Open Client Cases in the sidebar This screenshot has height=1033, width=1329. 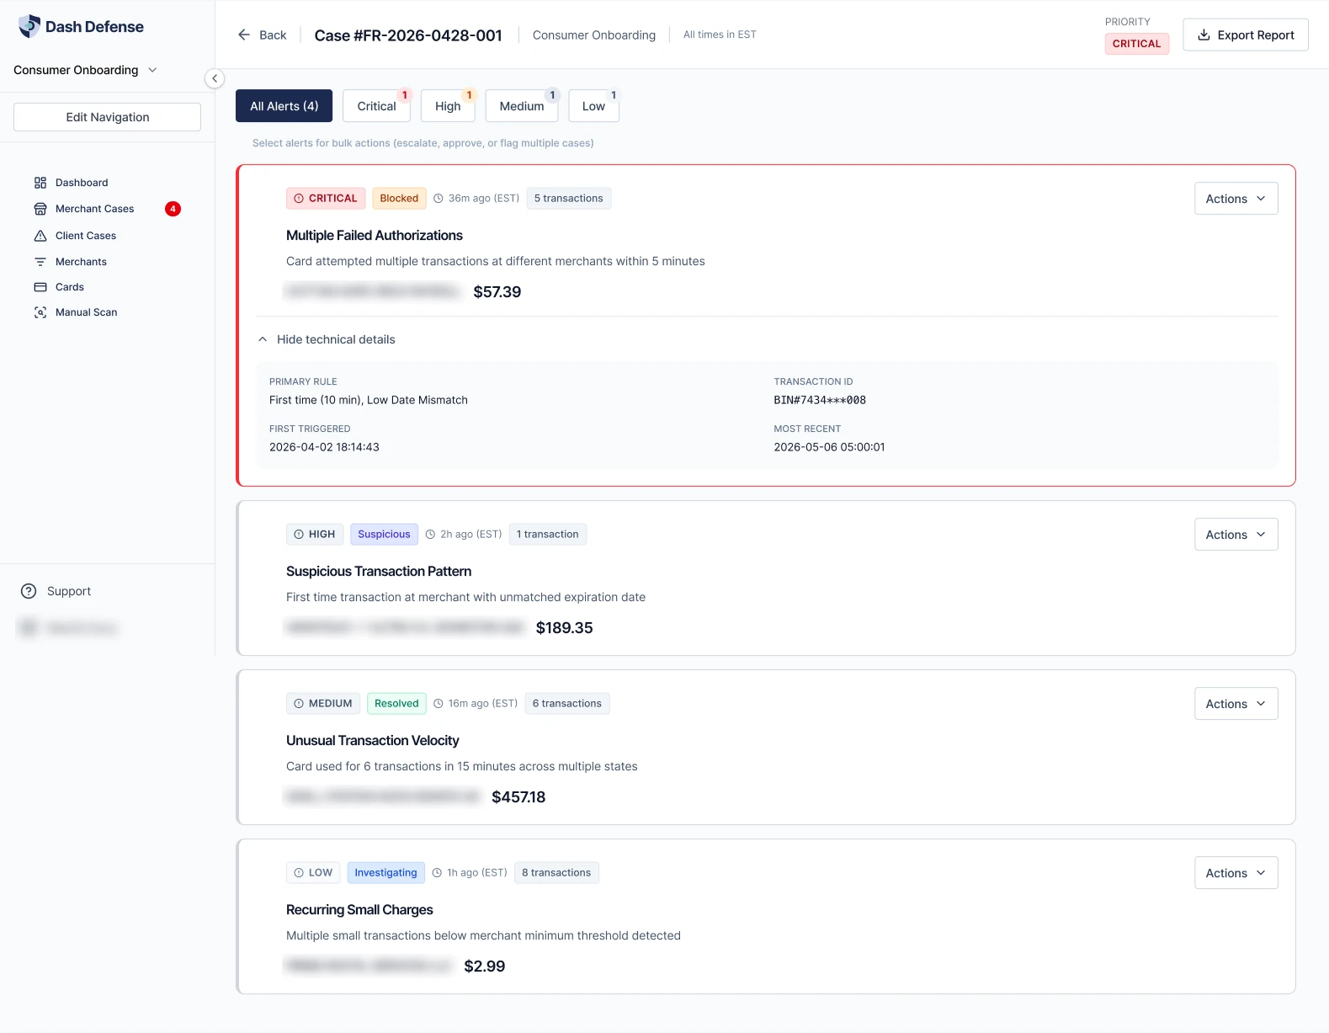[x=85, y=236]
